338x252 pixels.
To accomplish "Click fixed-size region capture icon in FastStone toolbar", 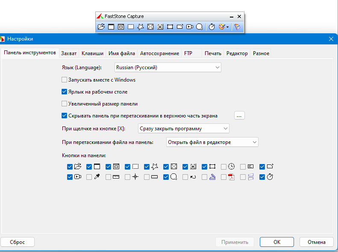I will point(170,27).
